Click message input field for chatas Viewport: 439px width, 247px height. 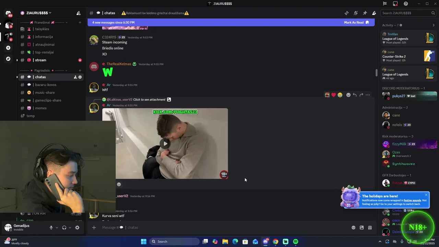pyautogui.click(x=225, y=227)
